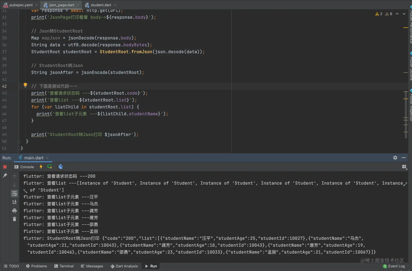
Task: Close the student.dart tab
Action: (115, 5)
